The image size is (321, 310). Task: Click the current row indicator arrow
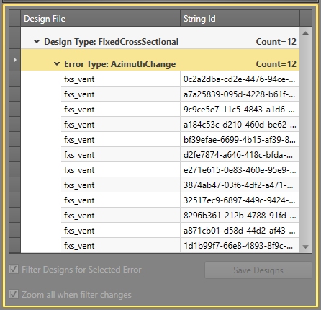click(15, 60)
